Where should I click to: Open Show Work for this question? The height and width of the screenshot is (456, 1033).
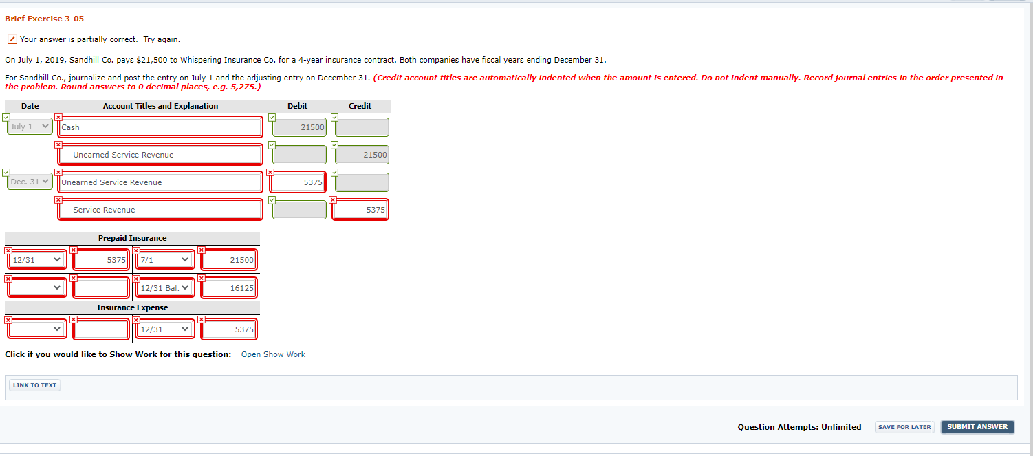pyautogui.click(x=273, y=354)
